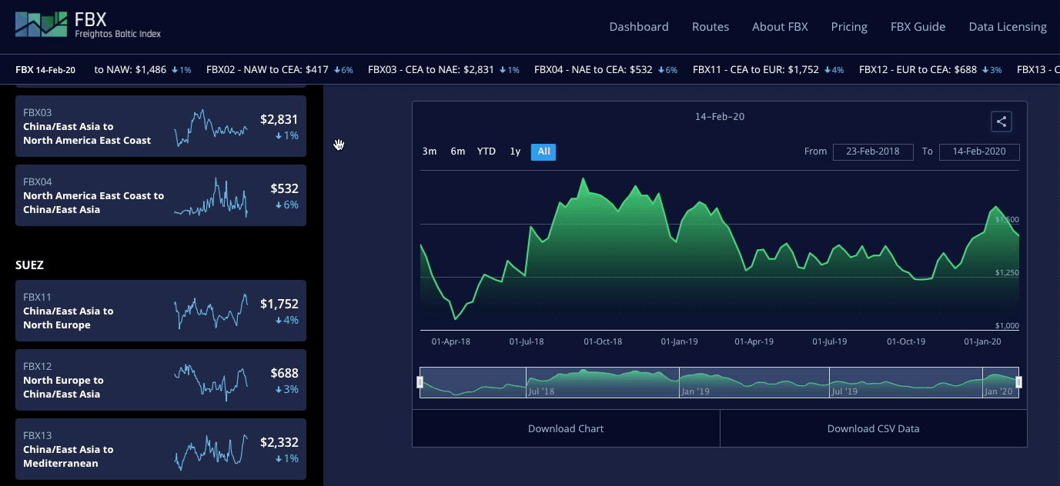Click the 01-Jan-20 axis label
The width and height of the screenshot is (1060, 486).
983,341
